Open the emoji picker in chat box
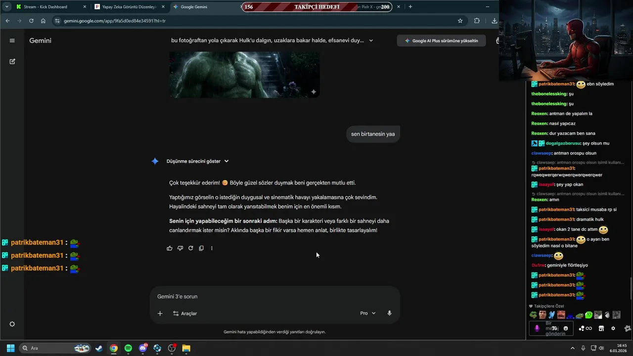 click(566, 328)
